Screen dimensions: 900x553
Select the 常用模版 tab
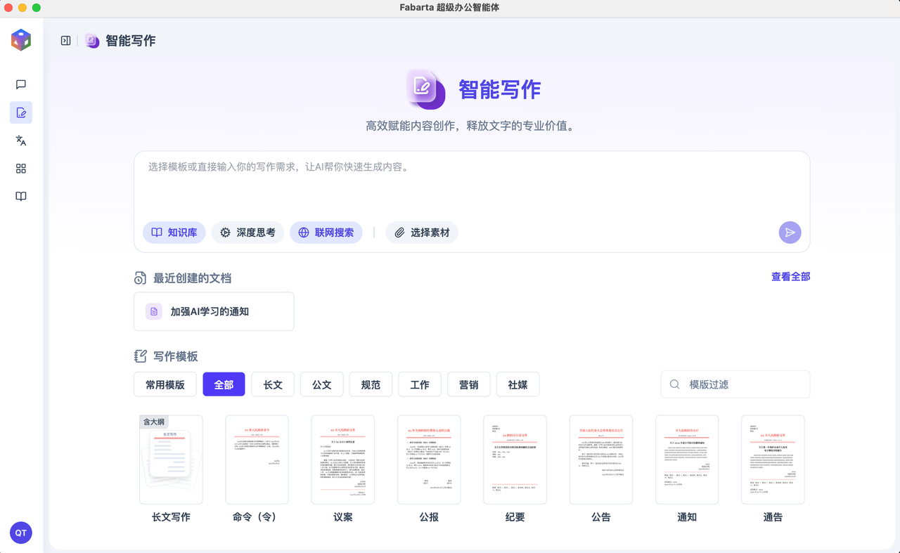pyautogui.click(x=165, y=384)
